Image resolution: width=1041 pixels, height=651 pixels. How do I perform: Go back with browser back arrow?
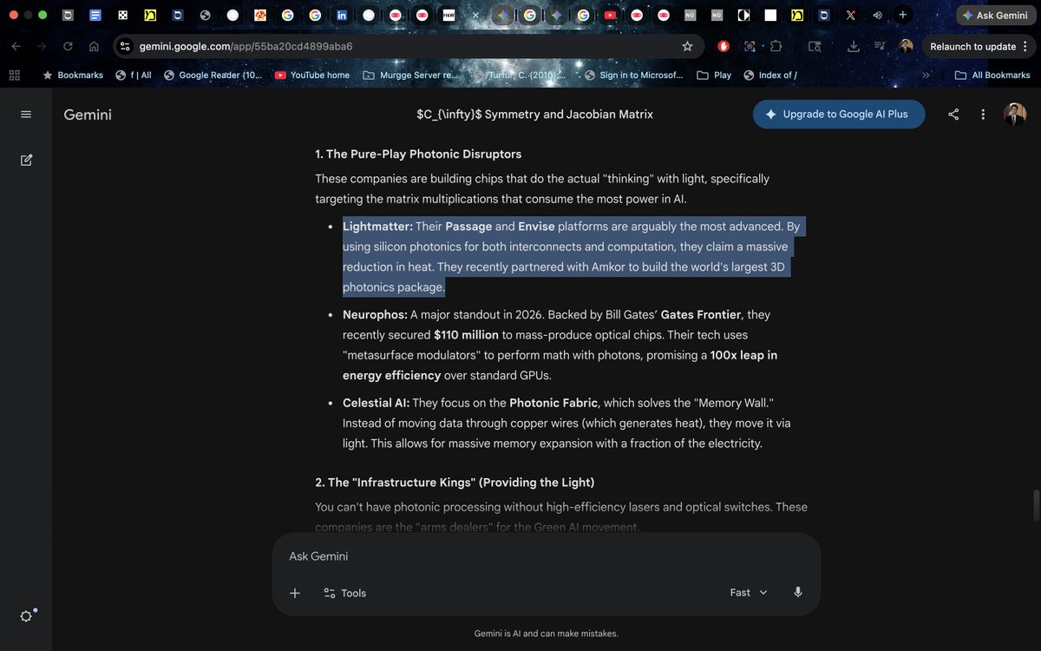14,46
